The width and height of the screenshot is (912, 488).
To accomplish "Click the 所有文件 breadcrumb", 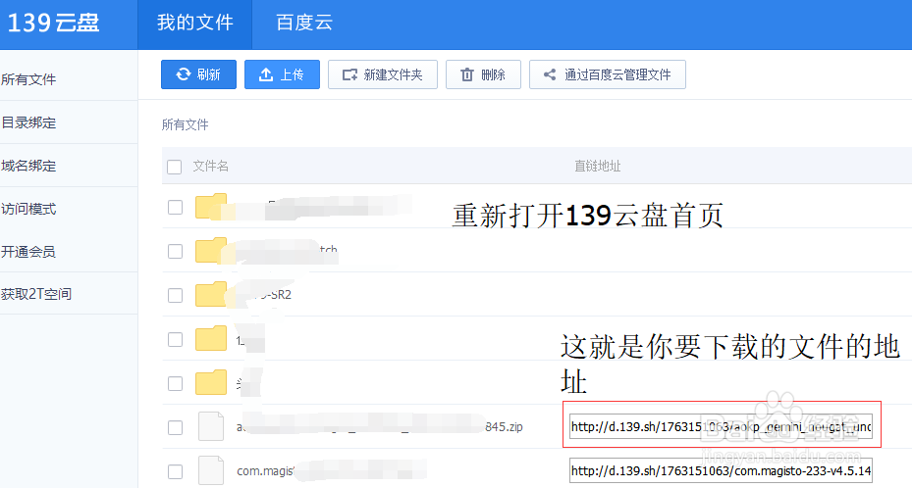I will coord(185,124).
